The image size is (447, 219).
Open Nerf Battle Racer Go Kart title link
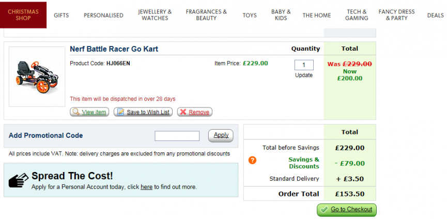(114, 49)
